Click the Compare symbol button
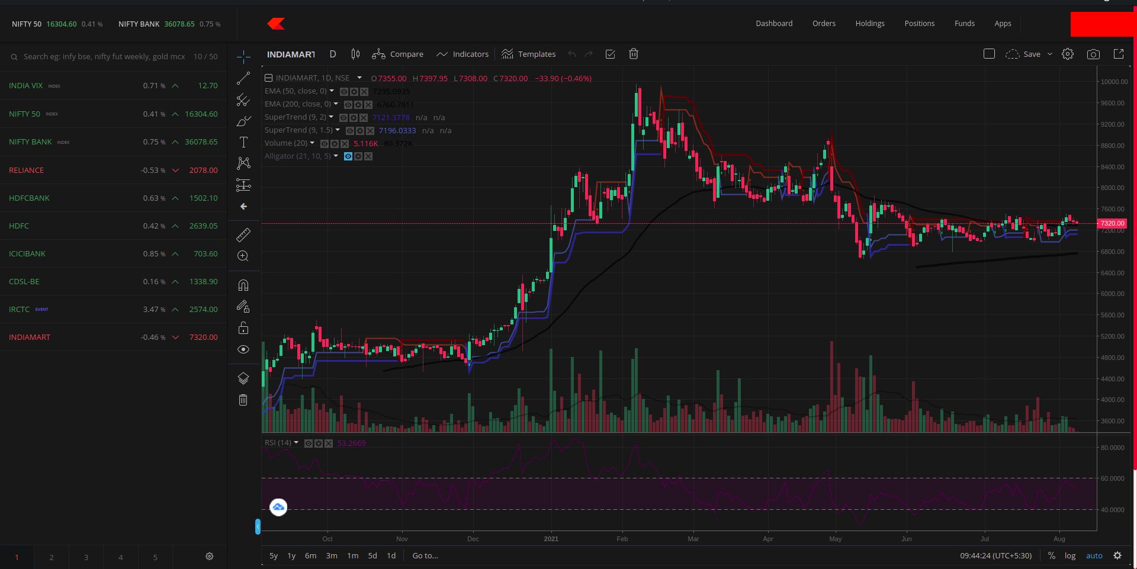Image resolution: width=1137 pixels, height=569 pixels. click(x=397, y=54)
